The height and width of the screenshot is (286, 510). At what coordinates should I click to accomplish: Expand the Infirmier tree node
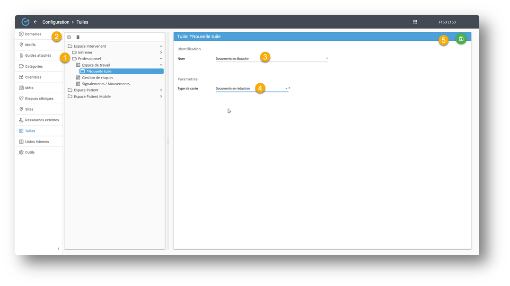coord(161,53)
